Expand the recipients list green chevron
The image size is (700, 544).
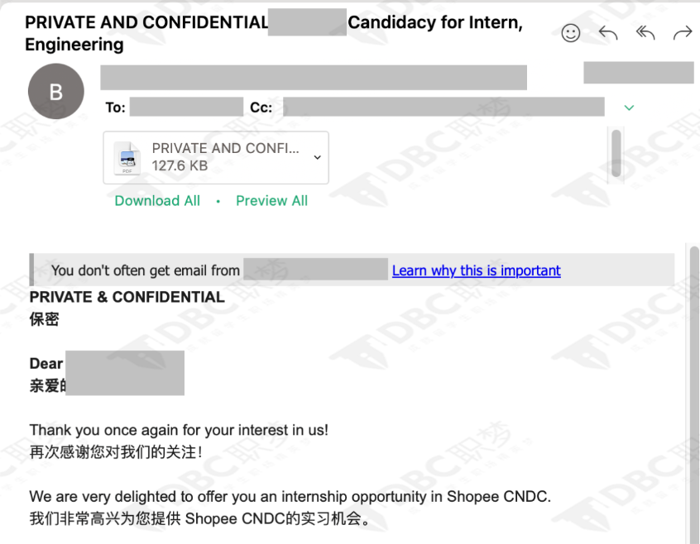[629, 107]
